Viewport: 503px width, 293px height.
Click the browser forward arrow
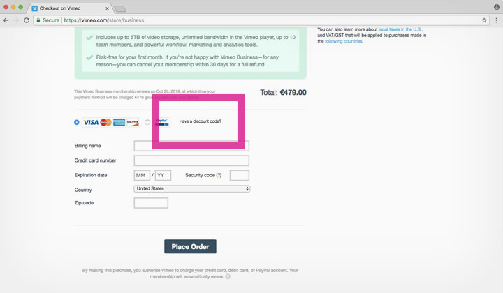point(16,20)
